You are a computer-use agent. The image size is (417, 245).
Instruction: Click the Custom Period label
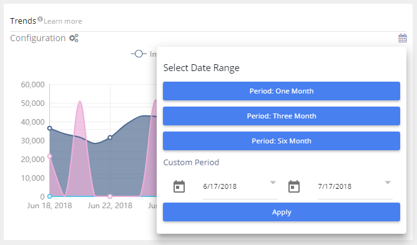(x=191, y=162)
